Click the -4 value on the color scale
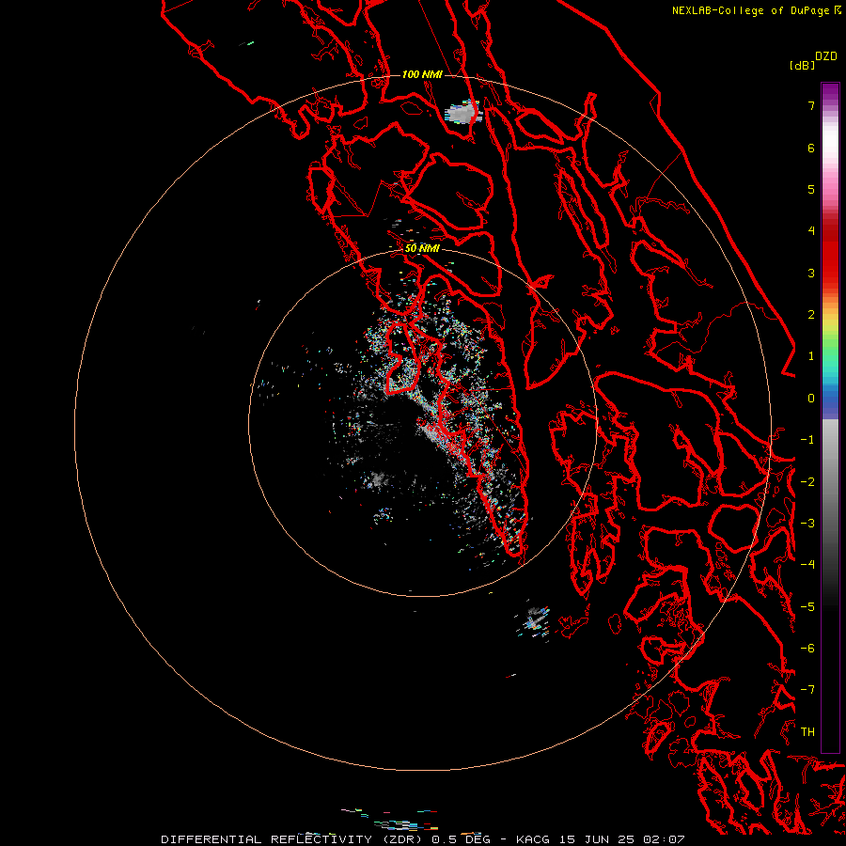846x846 pixels. coord(807,565)
